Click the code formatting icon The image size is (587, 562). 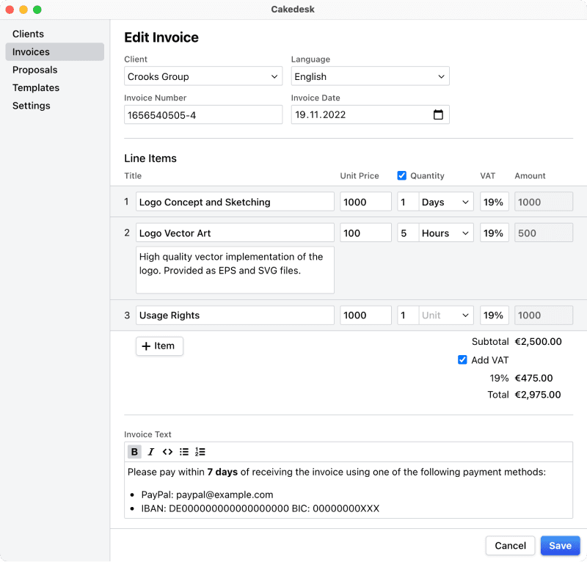tap(167, 451)
